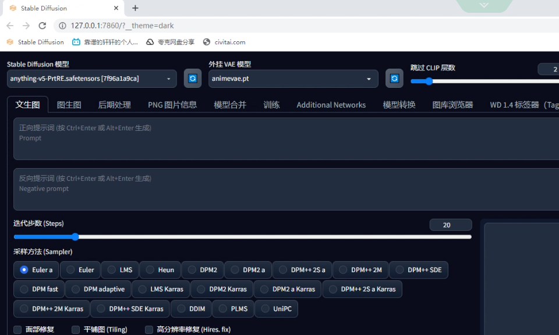Click the browser back arrow
The width and height of the screenshot is (559, 335).
pyautogui.click(x=9, y=26)
